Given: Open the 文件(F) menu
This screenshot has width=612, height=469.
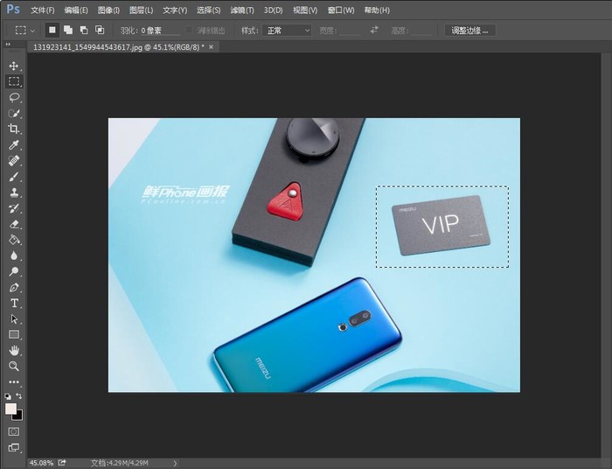Looking at the screenshot, I should coord(43,10).
